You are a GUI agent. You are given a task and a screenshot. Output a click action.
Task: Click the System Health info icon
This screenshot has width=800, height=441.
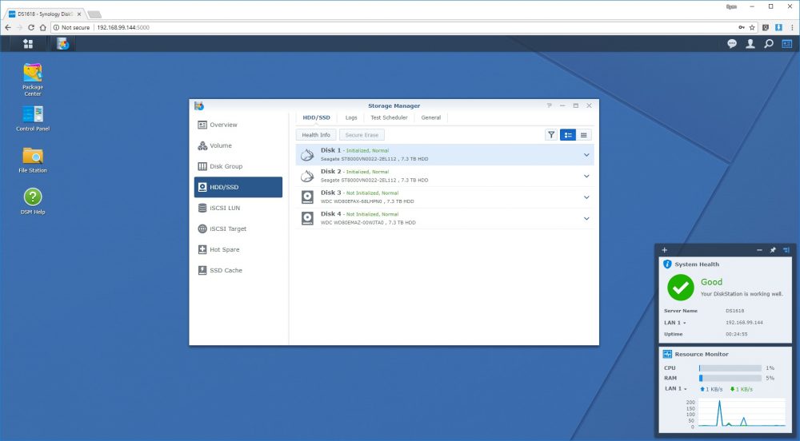[667, 264]
